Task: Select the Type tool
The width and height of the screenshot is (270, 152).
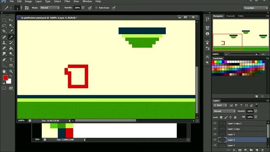Action: [11, 60]
